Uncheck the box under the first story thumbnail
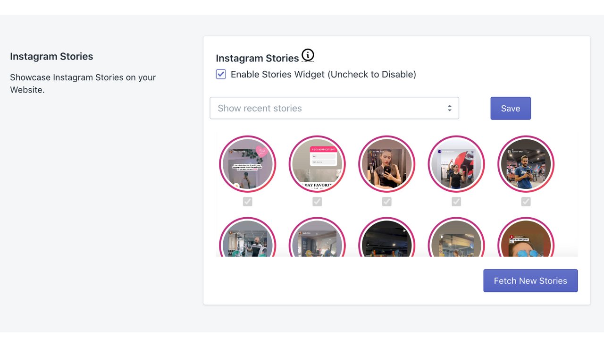This screenshot has width=604, height=340. click(x=247, y=202)
